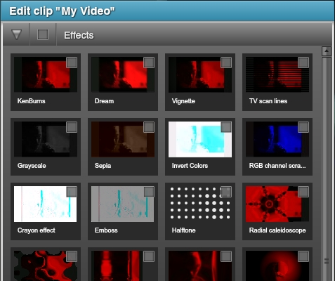Image resolution: width=335 pixels, height=281 pixels.
Task: Click the Effects section title
Action: coord(79,35)
